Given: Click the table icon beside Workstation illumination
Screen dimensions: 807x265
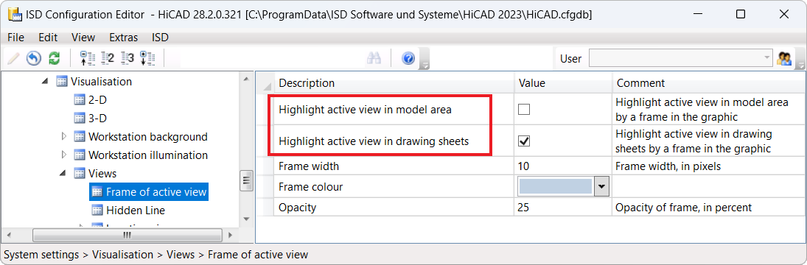Looking at the screenshot, I should tap(80, 155).
